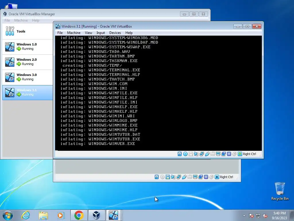Viewport: 294px width, 221px height.
Task: Select the Windows 1.0 virtual machine
Action: point(28,47)
